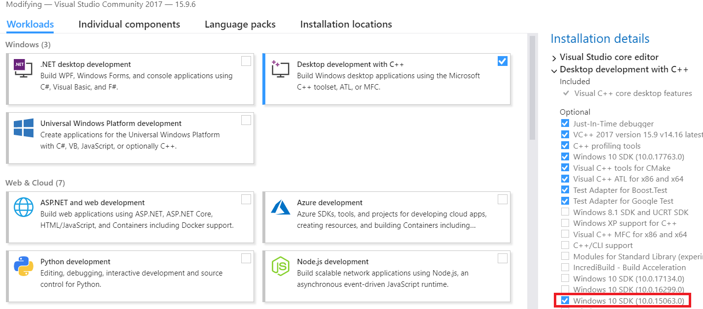Expand Visual Studio core editor section

coord(554,58)
